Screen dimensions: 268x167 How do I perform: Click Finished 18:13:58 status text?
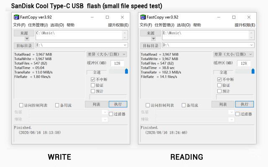(37, 130)
